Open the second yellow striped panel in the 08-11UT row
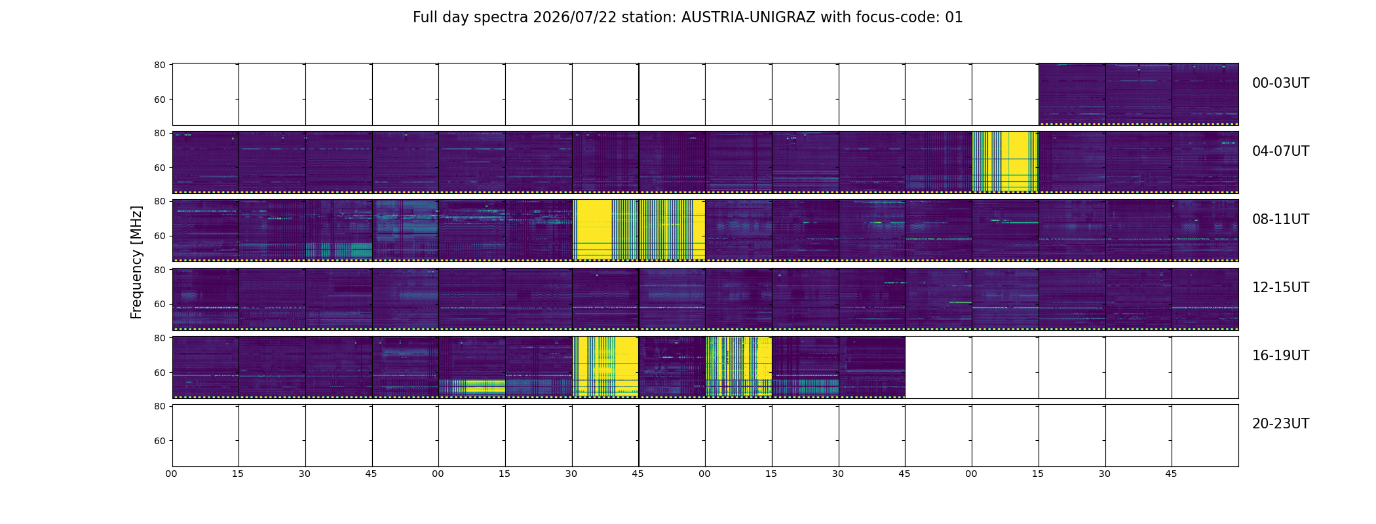The height and width of the screenshot is (524, 1376). pos(672,230)
